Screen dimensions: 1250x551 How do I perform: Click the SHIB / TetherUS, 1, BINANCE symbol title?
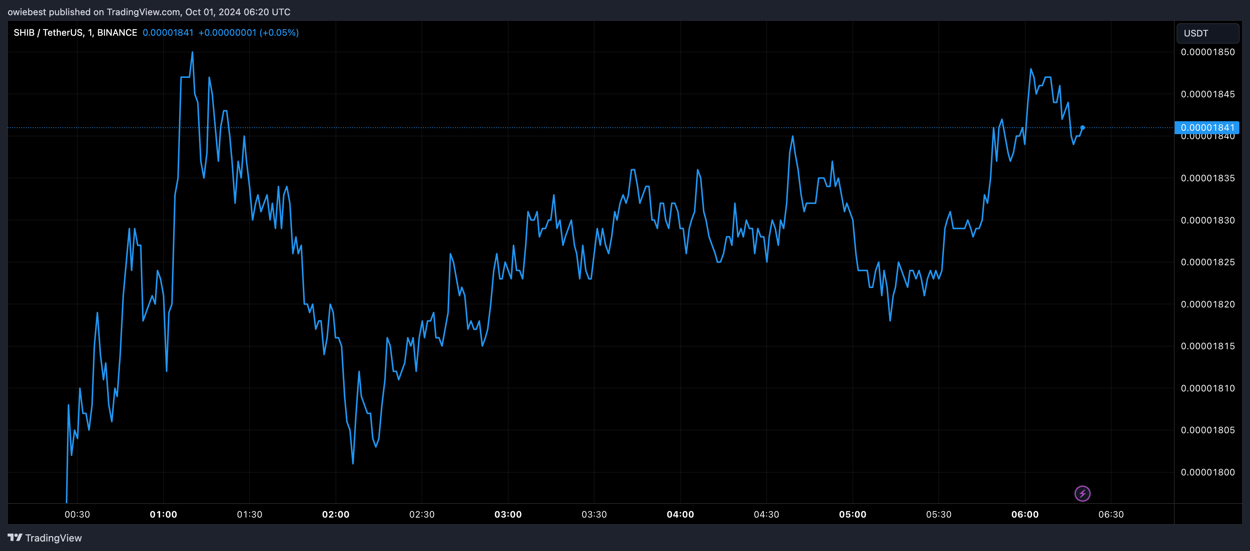[75, 32]
